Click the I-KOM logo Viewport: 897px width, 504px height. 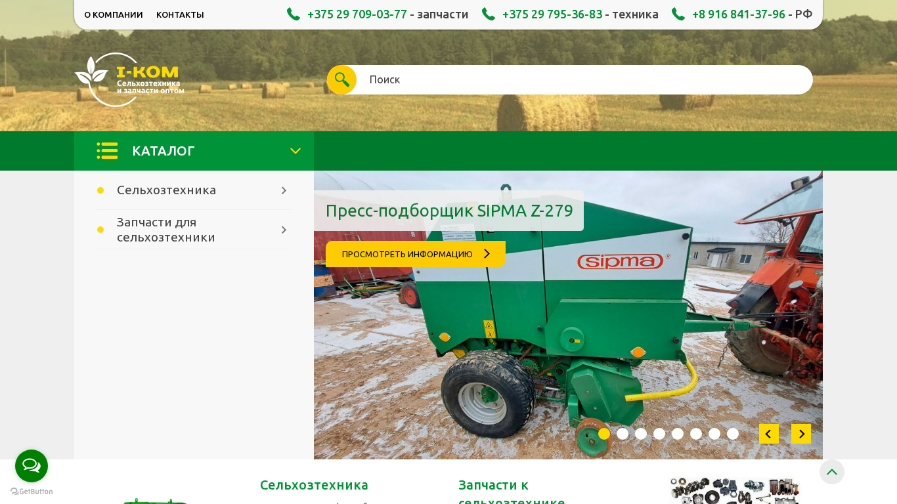(129, 79)
